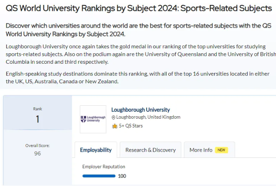
Task: Click the Overall Score value 96
Action: [38, 154]
